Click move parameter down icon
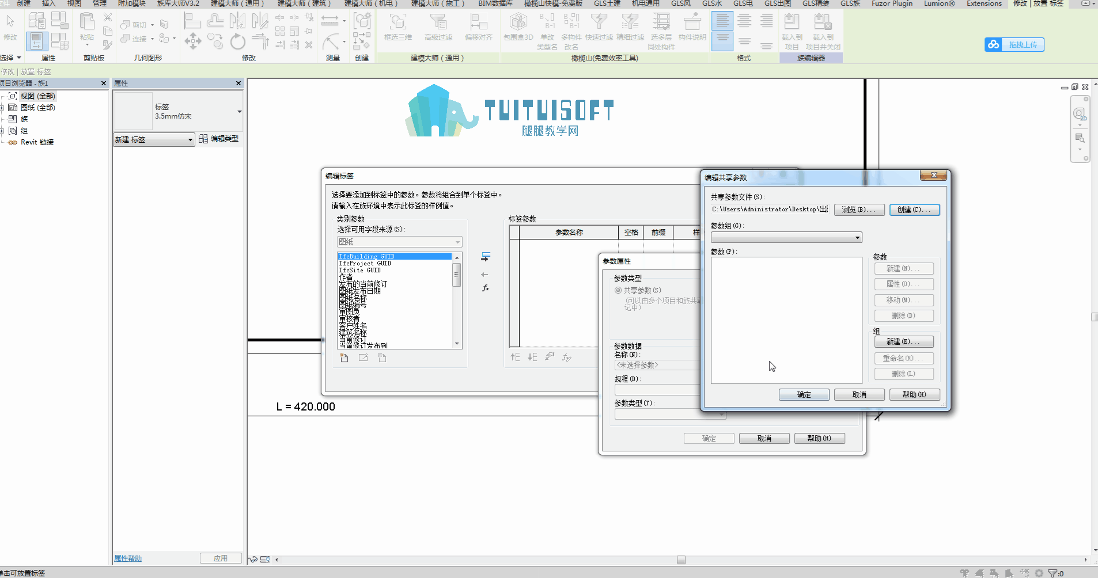1098x578 pixels. (532, 358)
